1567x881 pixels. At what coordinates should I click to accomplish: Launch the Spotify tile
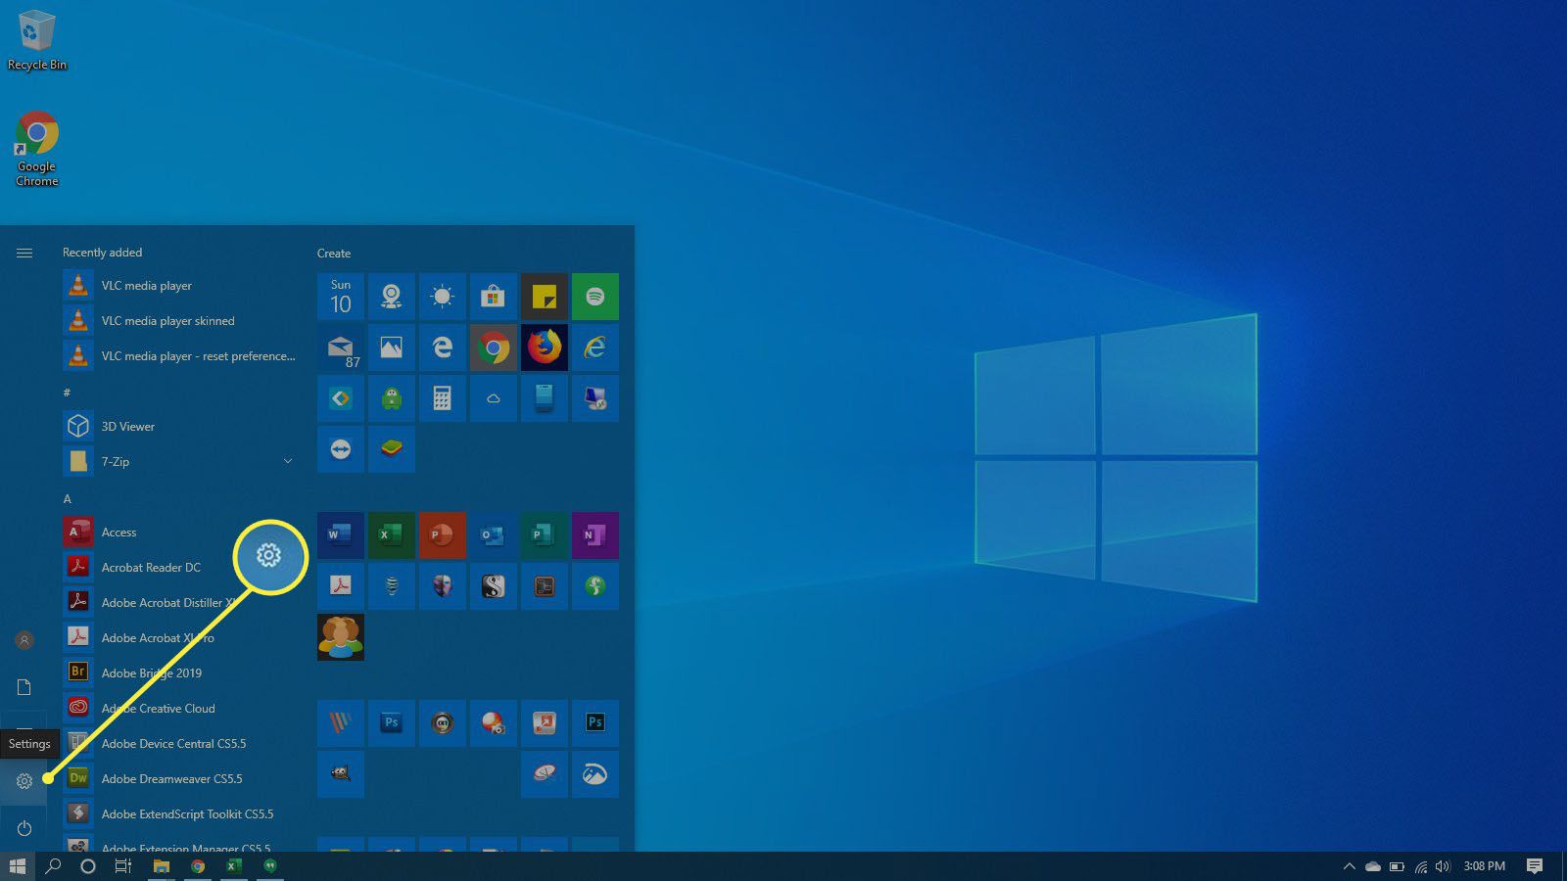click(x=595, y=297)
